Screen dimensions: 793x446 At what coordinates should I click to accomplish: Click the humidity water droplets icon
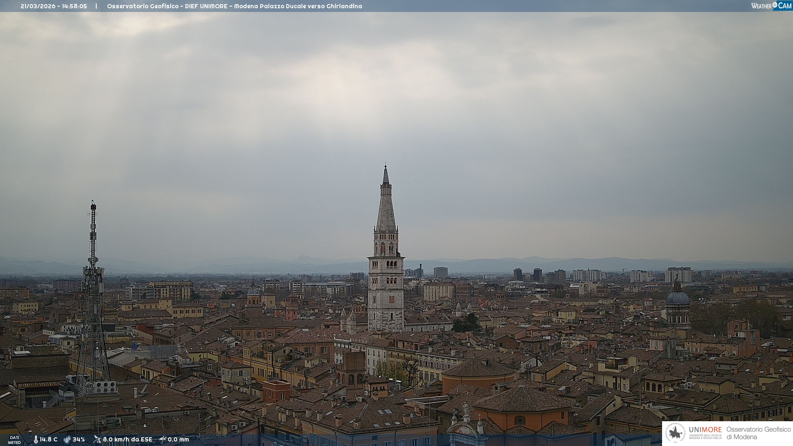coord(67,439)
